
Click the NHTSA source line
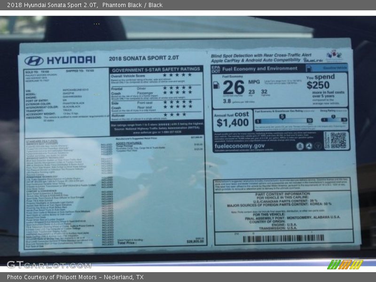pyautogui.click(x=157, y=128)
